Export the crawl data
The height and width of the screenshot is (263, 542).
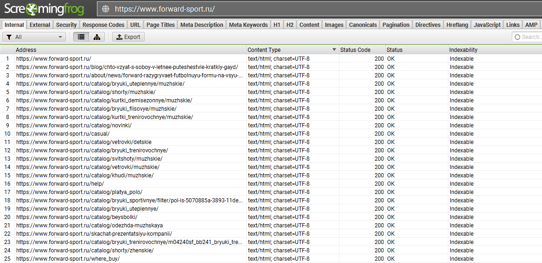128,37
